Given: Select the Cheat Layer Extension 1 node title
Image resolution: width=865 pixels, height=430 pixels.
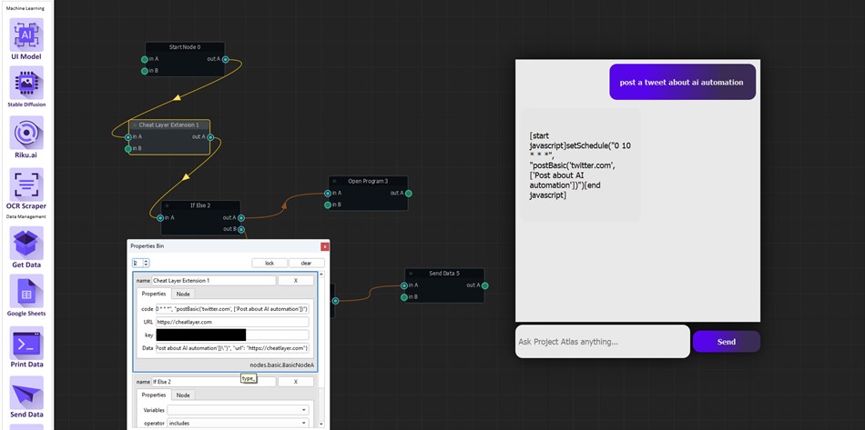Looking at the screenshot, I should [169, 125].
